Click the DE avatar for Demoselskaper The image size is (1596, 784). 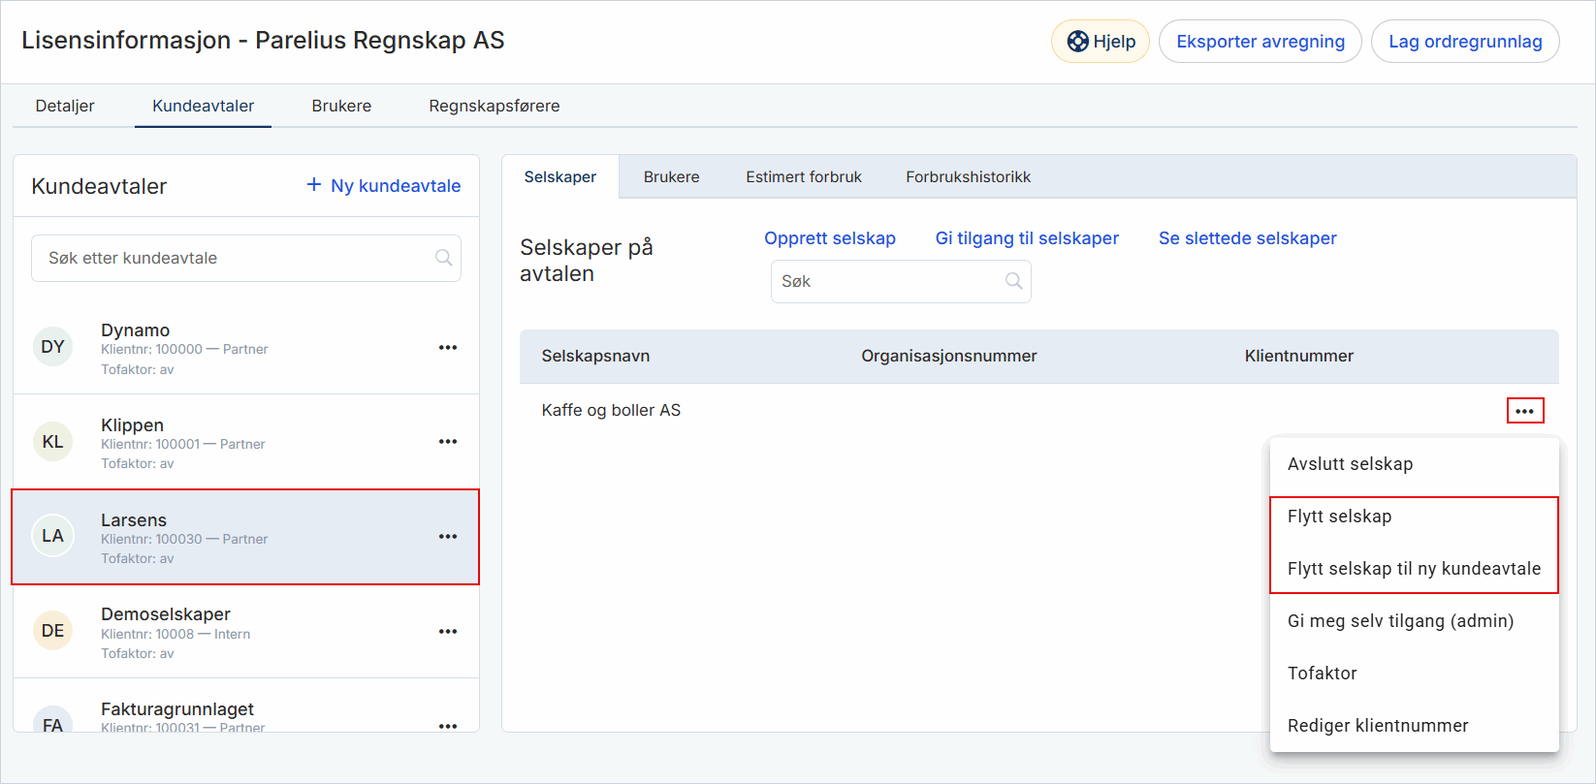click(53, 631)
